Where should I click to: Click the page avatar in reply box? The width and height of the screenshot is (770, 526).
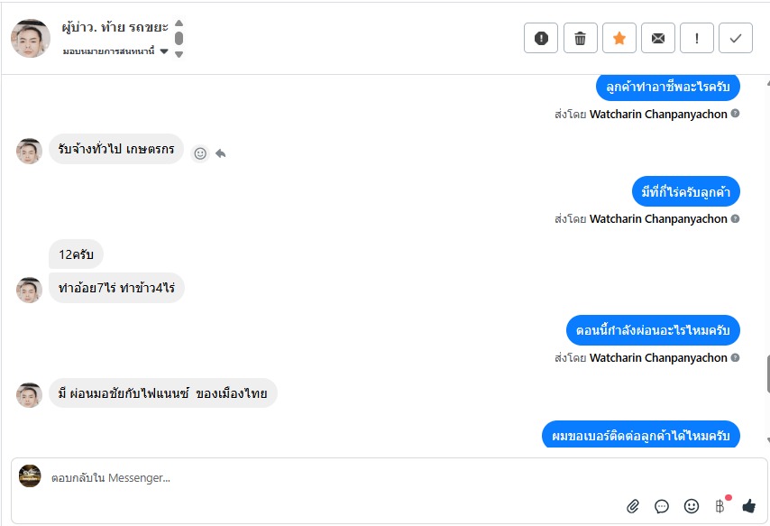[x=30, y=476]
